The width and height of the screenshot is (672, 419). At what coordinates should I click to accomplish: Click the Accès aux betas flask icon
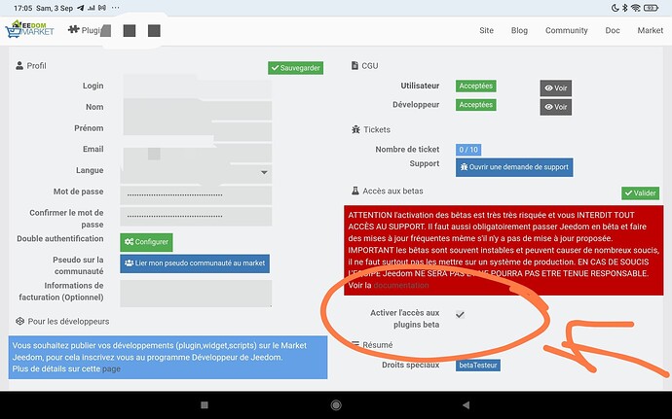tap(355, 191)
